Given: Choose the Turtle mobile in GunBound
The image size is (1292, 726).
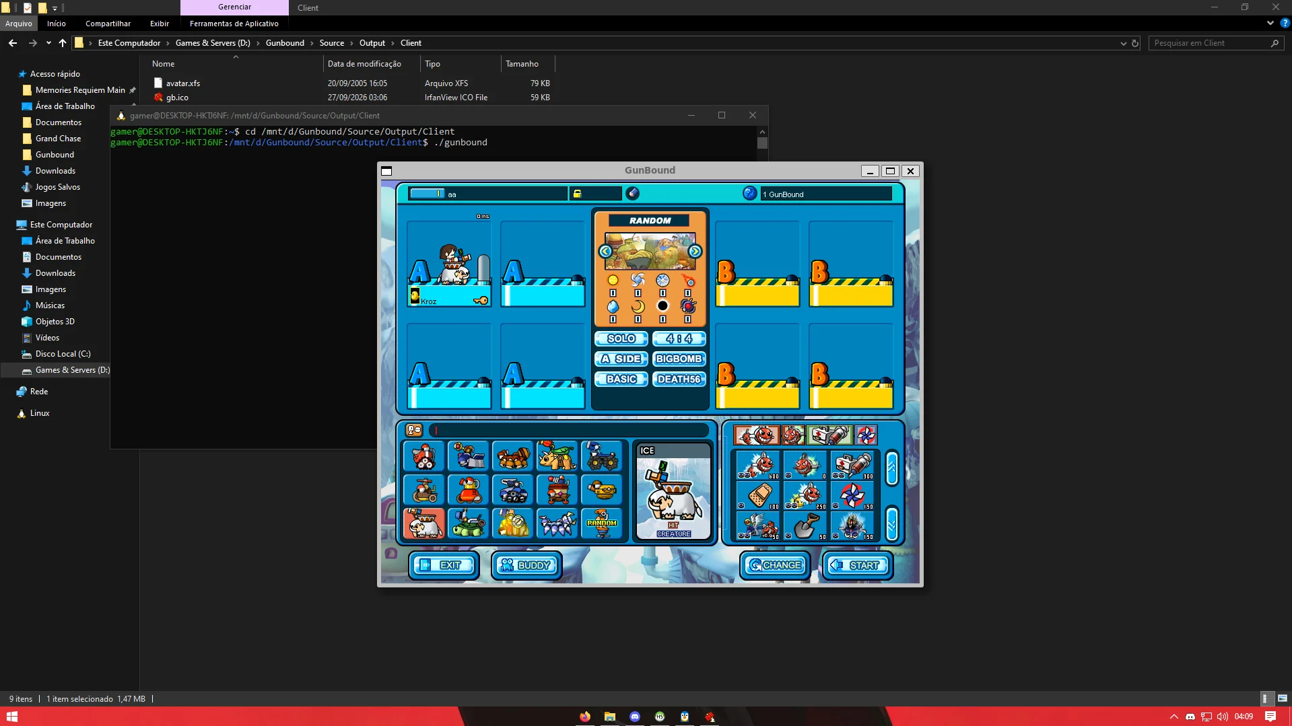Looking at the screenshot, I should [469, 523].
